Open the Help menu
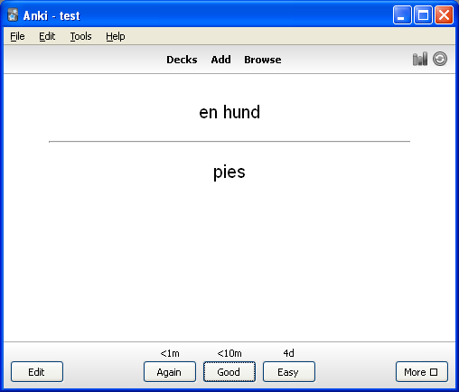 (x=116, y=36)
